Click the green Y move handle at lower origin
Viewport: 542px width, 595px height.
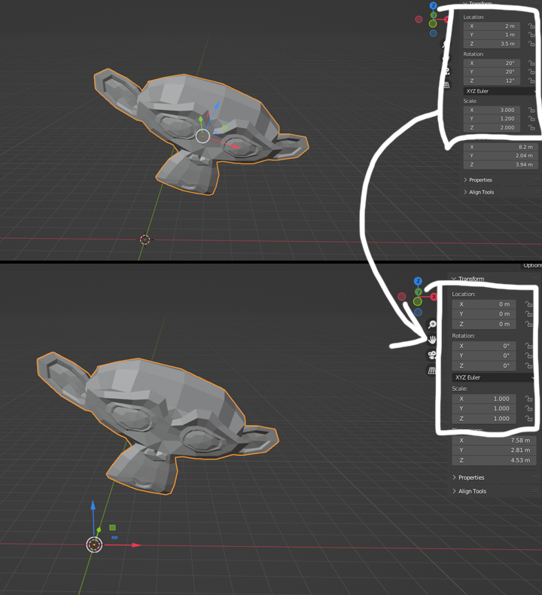tap(99, 529)
